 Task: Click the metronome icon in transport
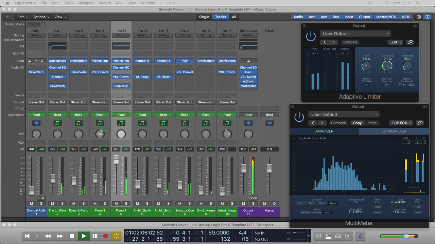361,236
